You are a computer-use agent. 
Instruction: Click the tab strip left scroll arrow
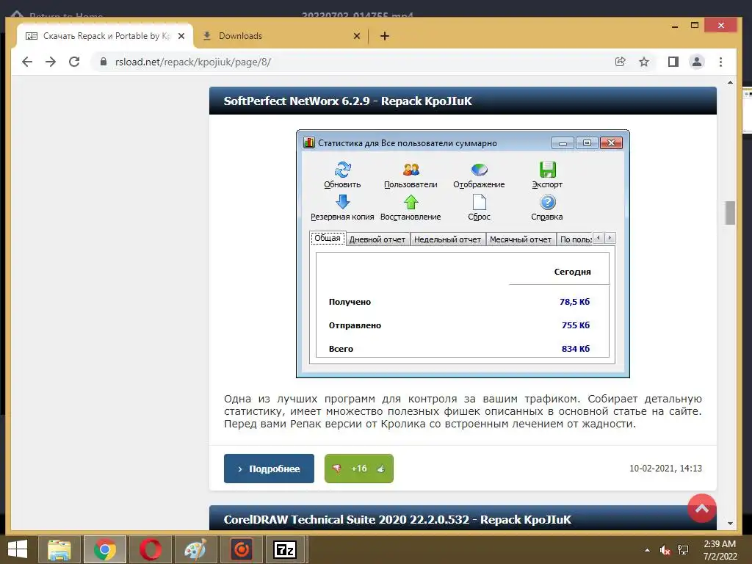pyautogui.click(x=598, y=238)
